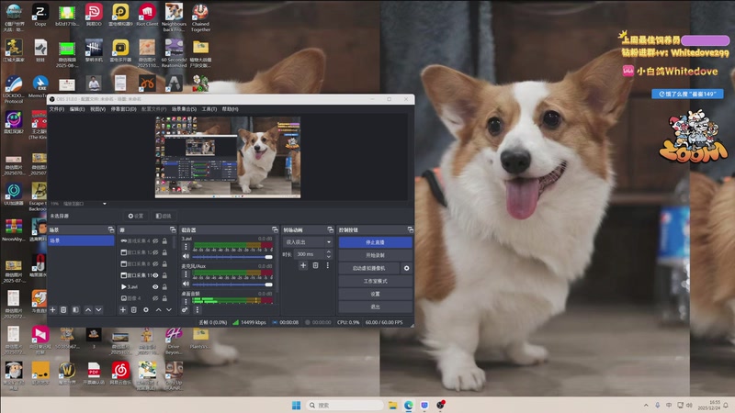Show the hidden 图像 4 source
Screen dimensions: 735x413
(155, 298)
